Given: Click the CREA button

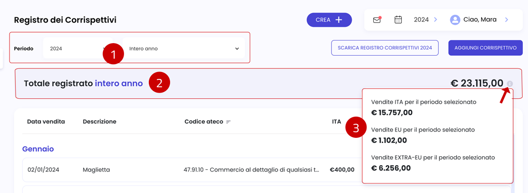Looking at the screenshot, I should (x=329, y=20).
